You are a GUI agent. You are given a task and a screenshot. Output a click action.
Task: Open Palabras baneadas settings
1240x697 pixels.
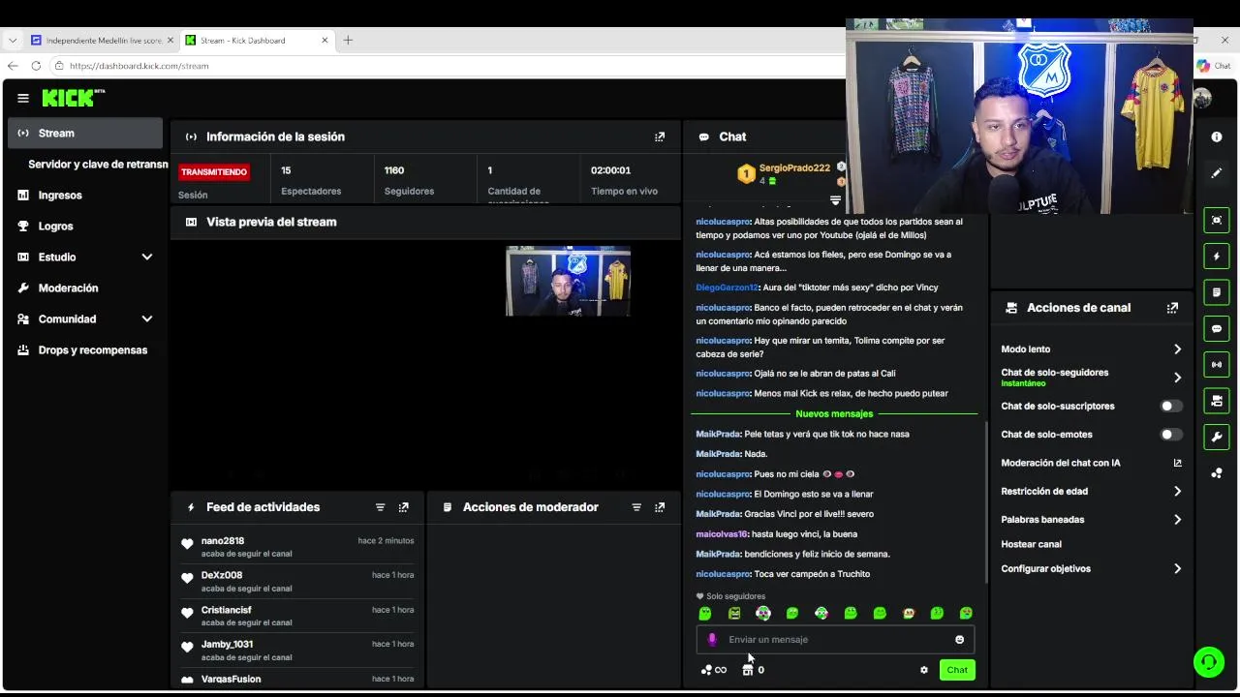(x=1092, y=520)
